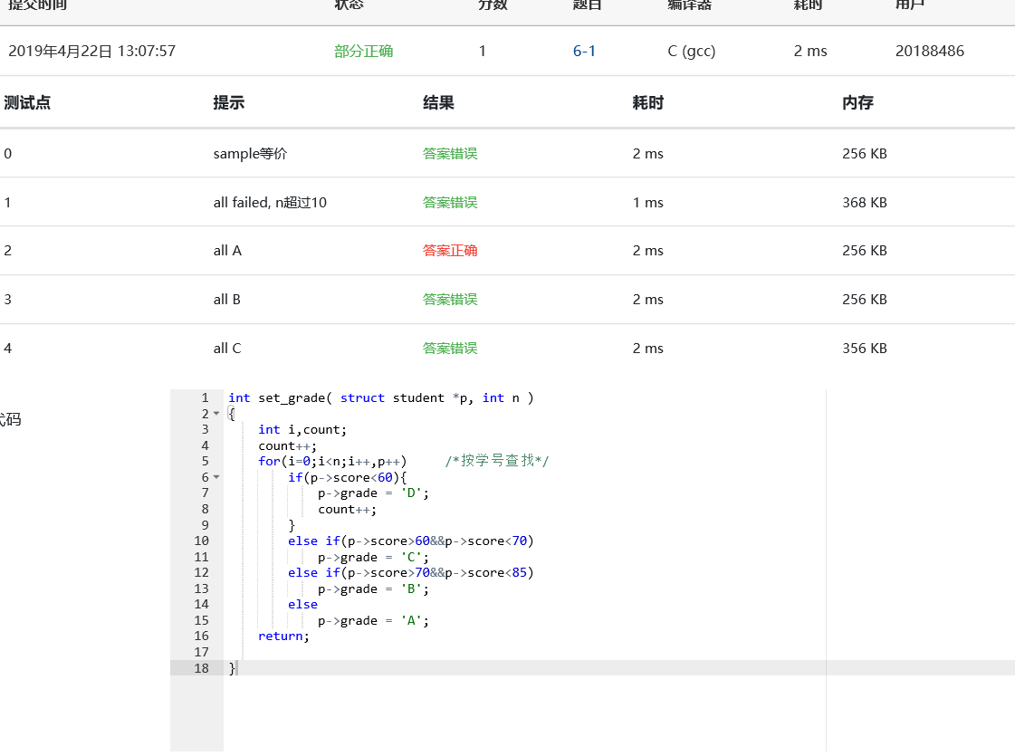This screenshot has width=1015, height=756.
Task: Click 答案错误 result in all B row
Action: [450, 299]
